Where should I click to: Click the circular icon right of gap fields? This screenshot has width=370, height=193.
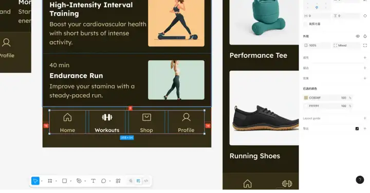click(x=365, y=16)
